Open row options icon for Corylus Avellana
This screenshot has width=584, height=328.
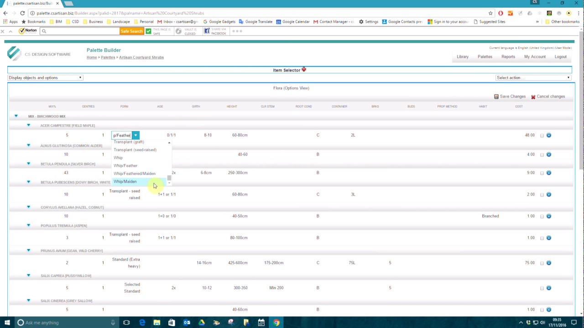pyautogui.click(x=548, y=216)
